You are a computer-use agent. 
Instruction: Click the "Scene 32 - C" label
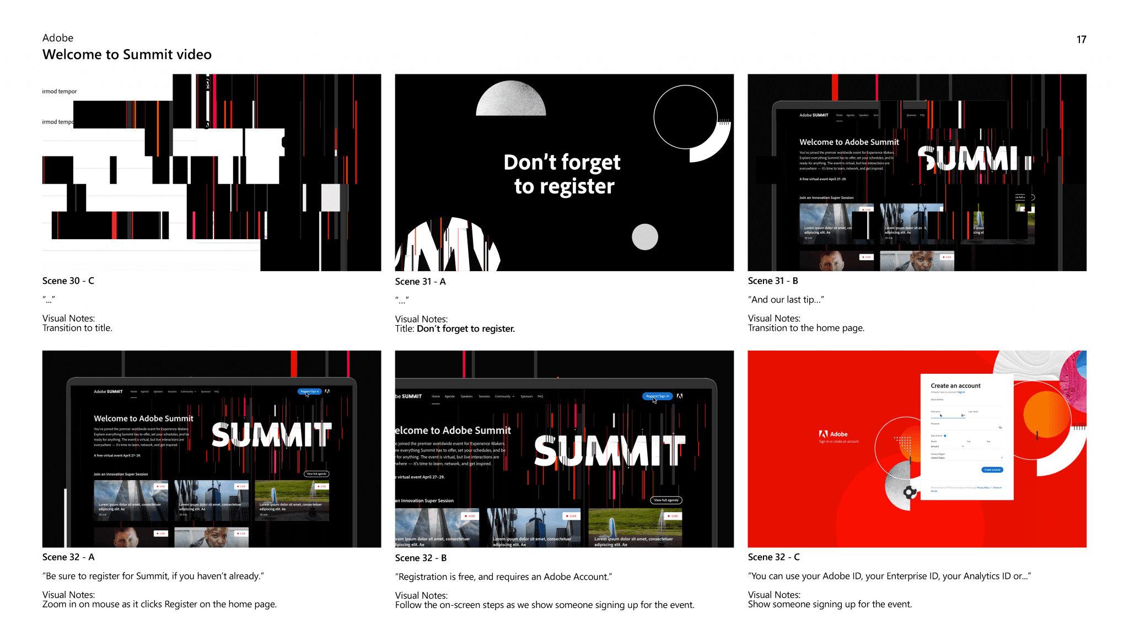[773, 557]
